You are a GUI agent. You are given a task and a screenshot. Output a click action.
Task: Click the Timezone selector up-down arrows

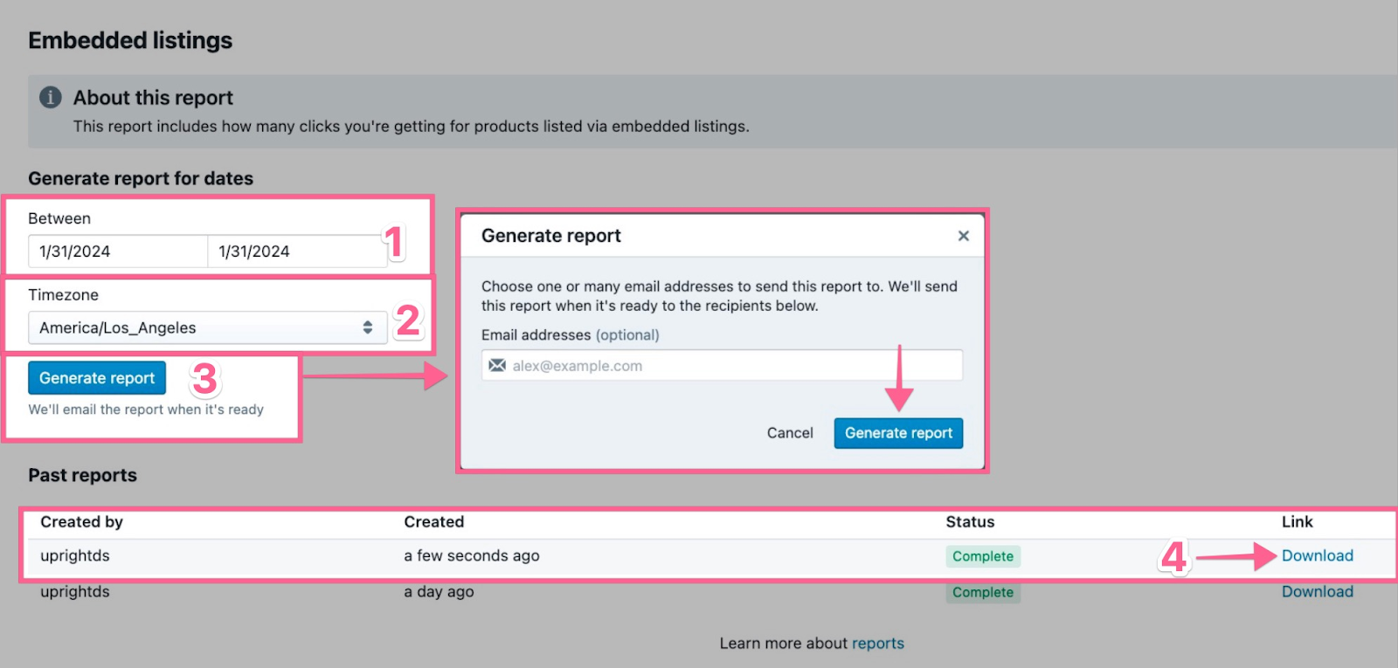(368, 327)
